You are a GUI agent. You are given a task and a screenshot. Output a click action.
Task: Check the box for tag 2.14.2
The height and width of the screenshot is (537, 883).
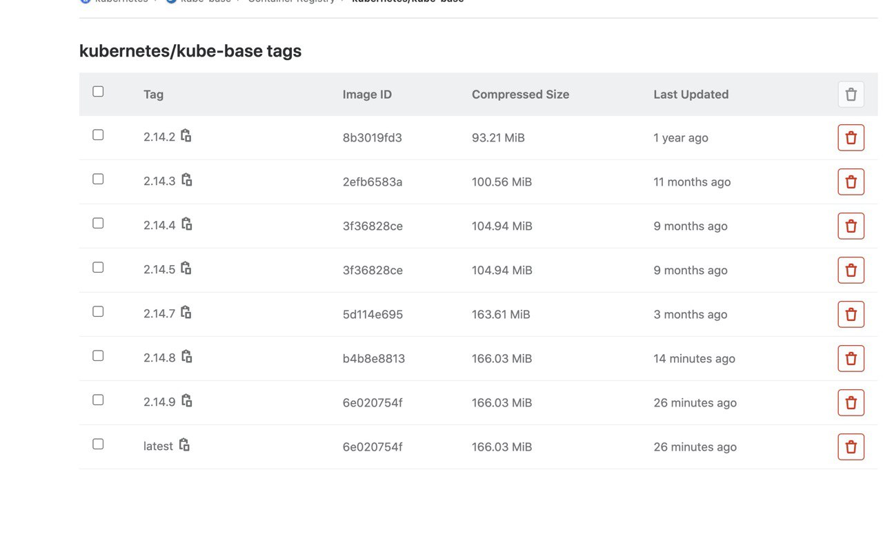(x=98, y=135)
